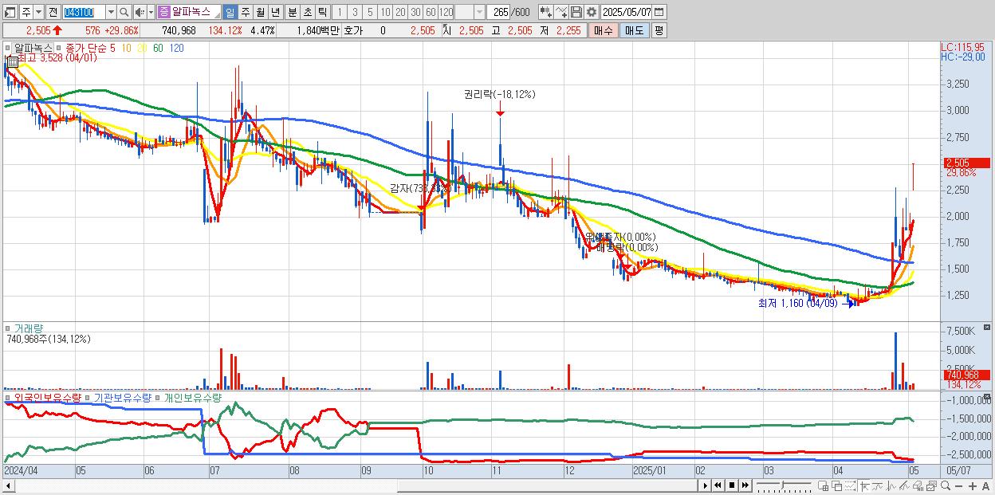Click the stock code input field 043100

pos(84,12)
